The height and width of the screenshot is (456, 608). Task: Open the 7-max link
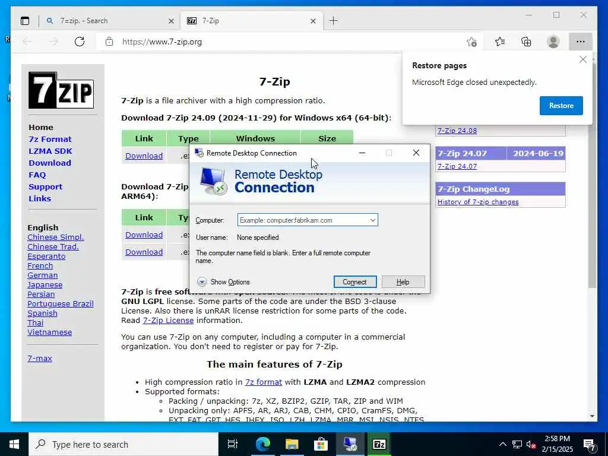[40, 358]
